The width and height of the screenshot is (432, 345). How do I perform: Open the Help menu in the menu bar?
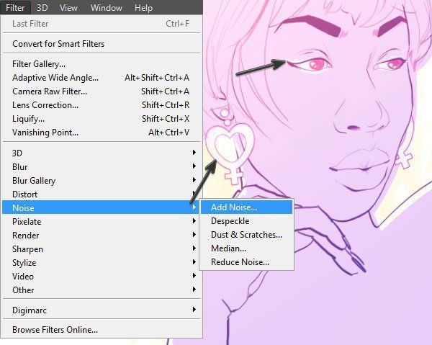[143, 7]
